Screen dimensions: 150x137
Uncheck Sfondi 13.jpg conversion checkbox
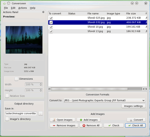[51, 31]
